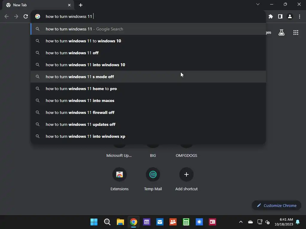Choose suggestion 'windows 11 updates off'
This screenshot has width=306, height=229.
coord(148,124)
